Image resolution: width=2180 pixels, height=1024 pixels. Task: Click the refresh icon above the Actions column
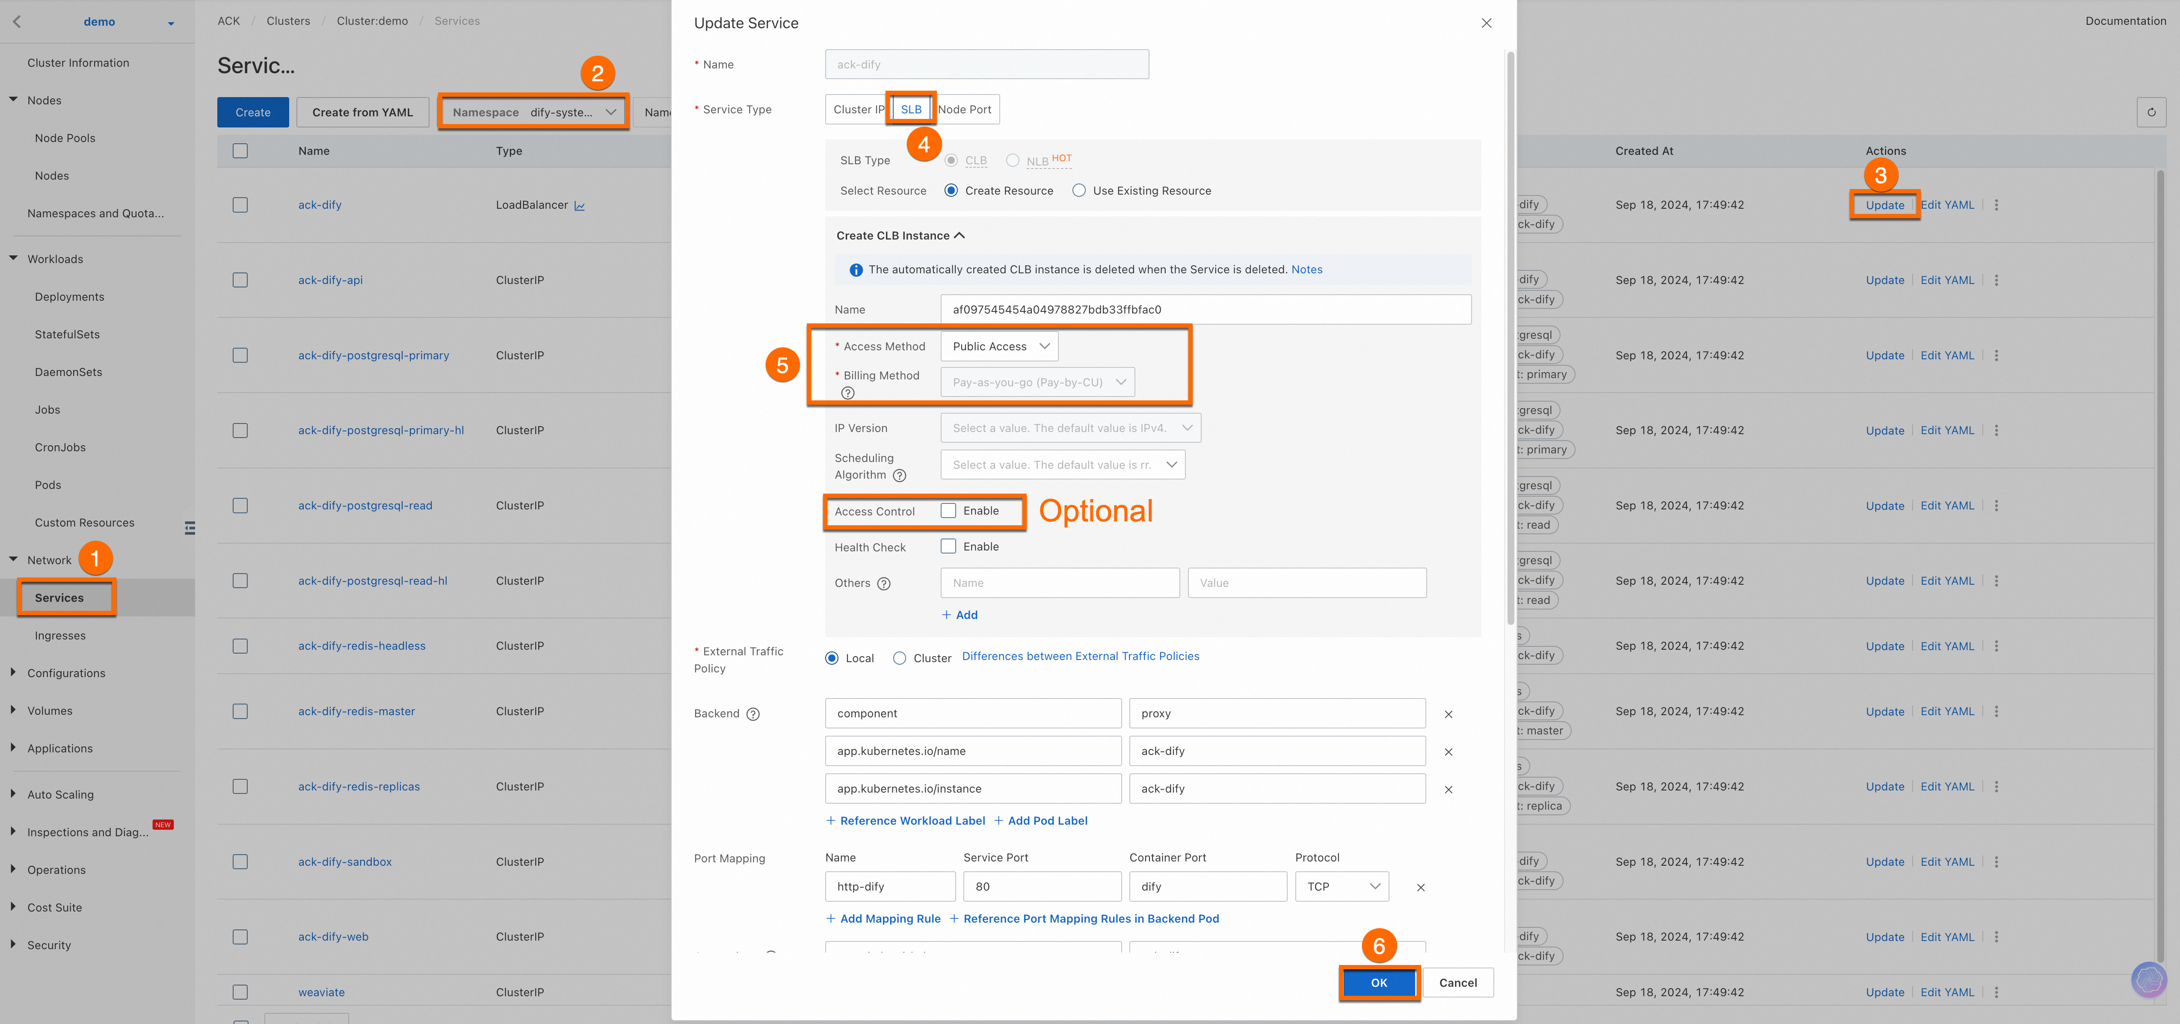coord(2150,112)
